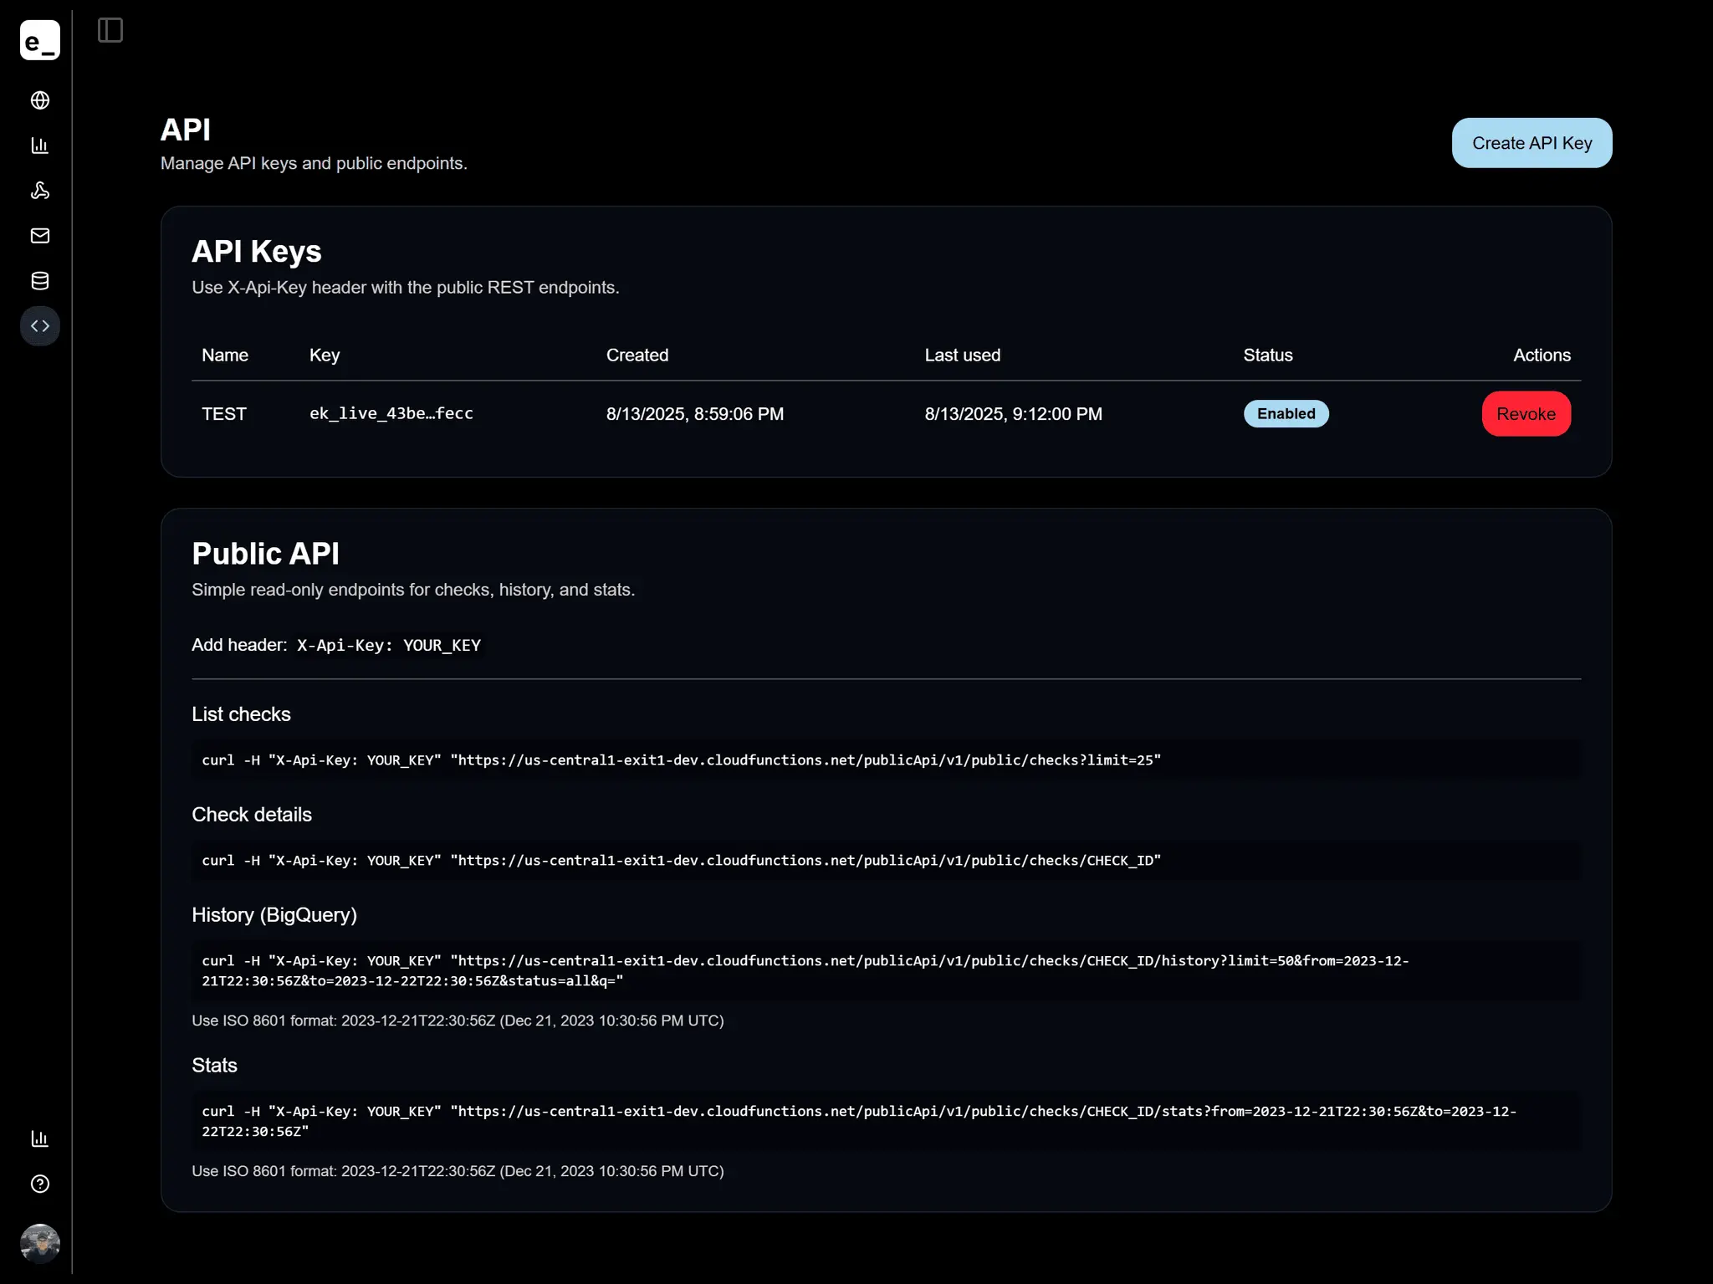Open the globe icon in sidebar
The image size is (1713, 1284).
click(40, 100)
